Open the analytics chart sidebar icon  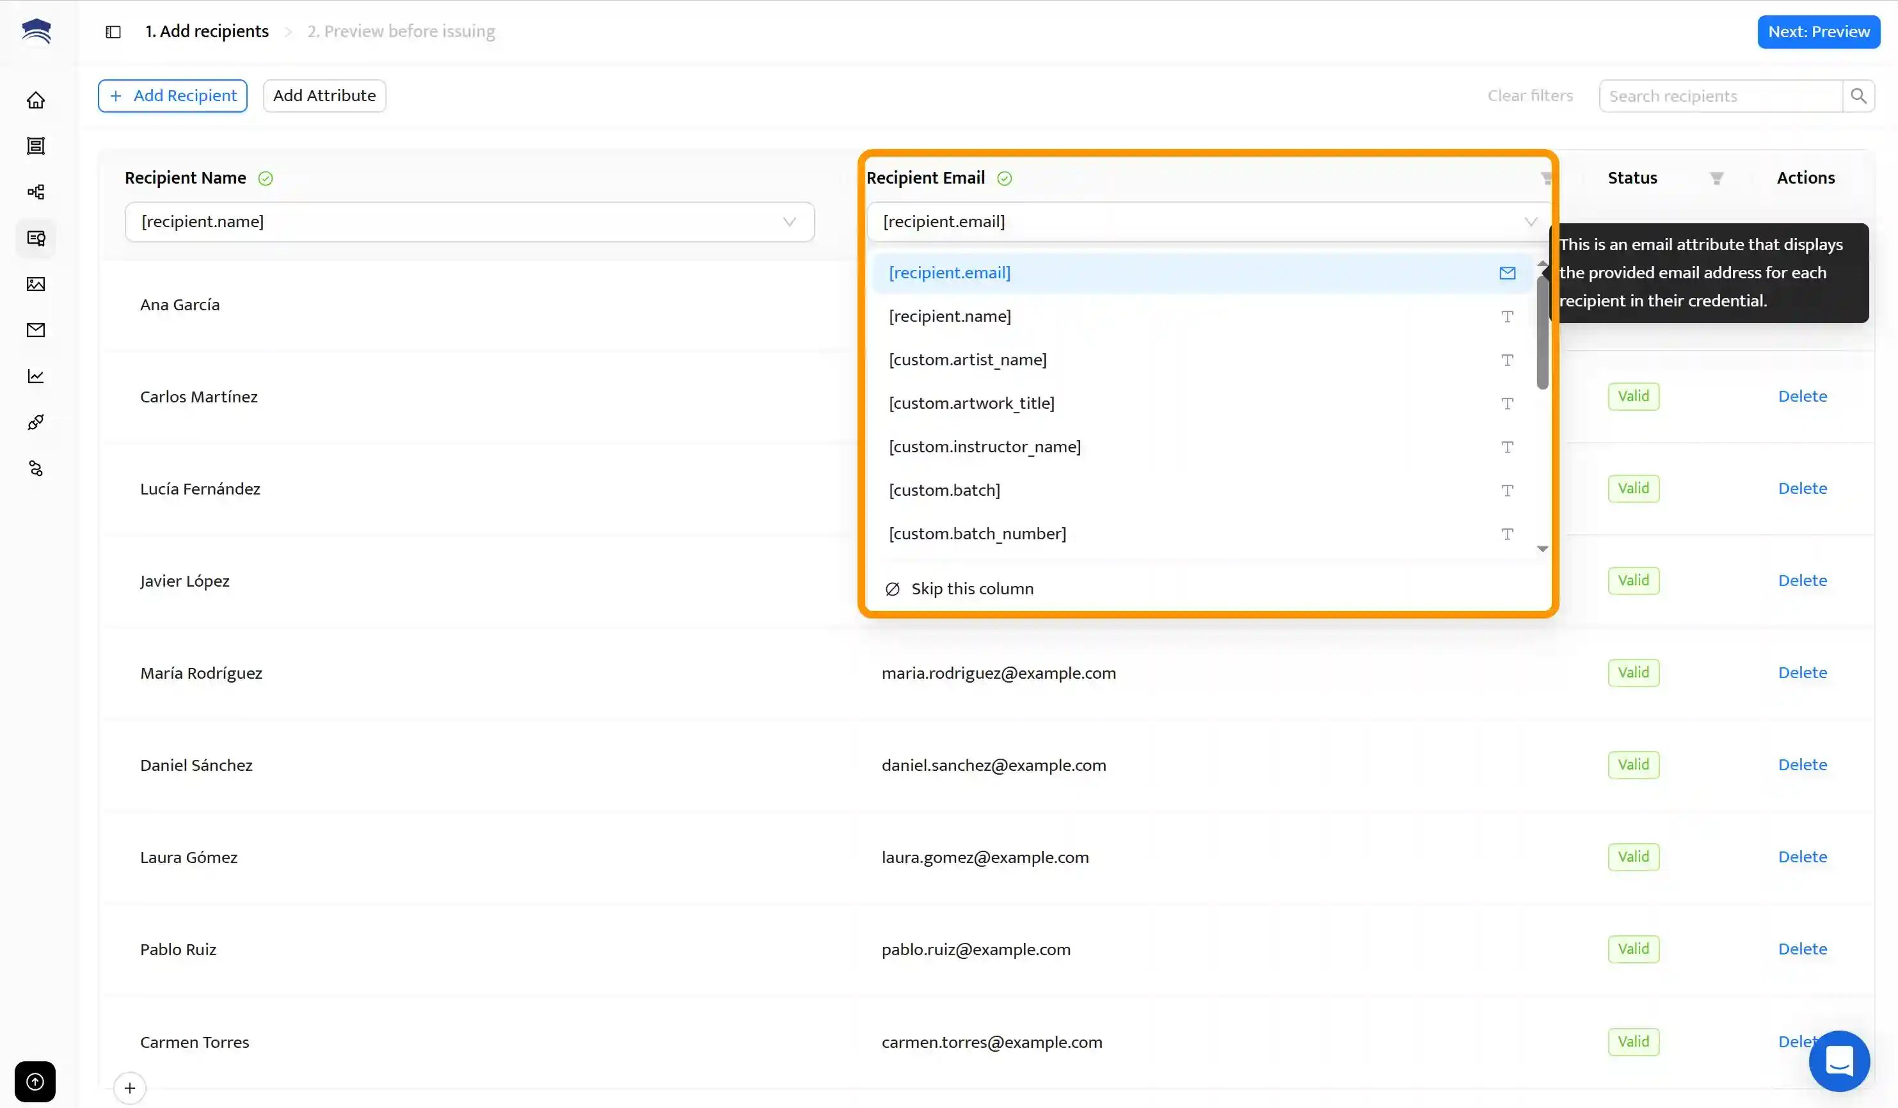pos(35,376)
